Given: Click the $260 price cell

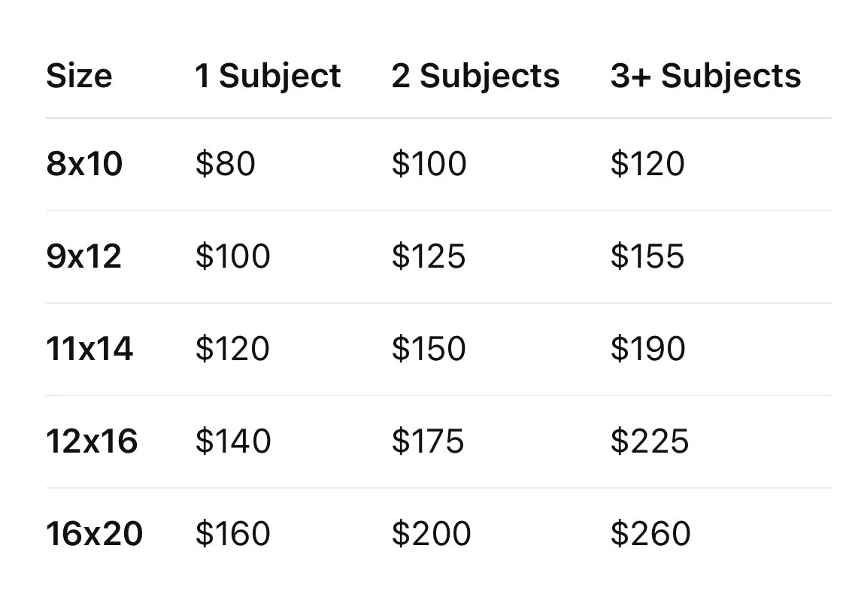Looking at the screenshot, I should click(x=650, y=534).
